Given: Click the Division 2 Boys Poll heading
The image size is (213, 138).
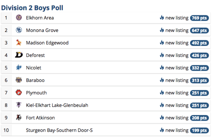Looking at the screenshot, I should tap(32, 8).
